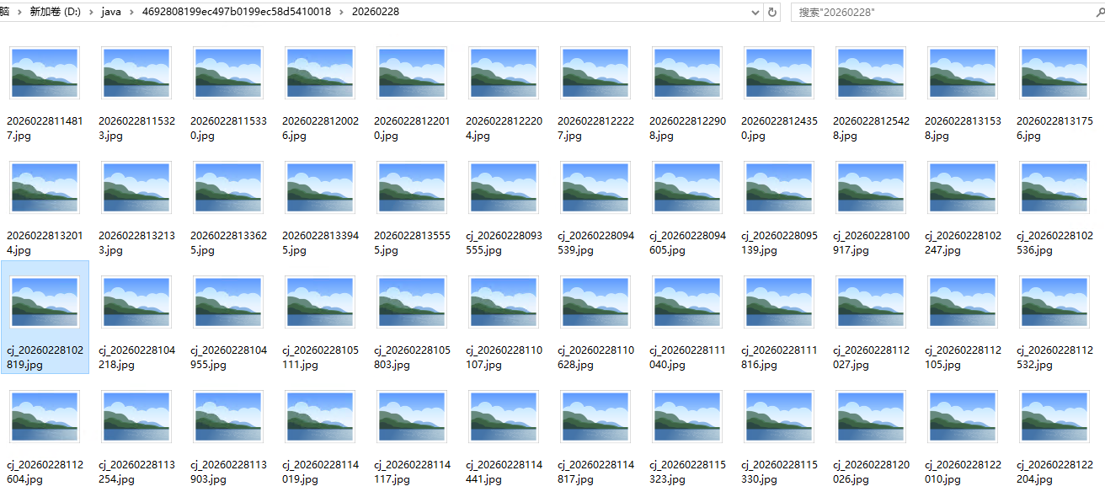Viewport: 1105px width, 497px height.
Task: Click file name cj_20260228104218.jpg
Action: tap(136, 357)
